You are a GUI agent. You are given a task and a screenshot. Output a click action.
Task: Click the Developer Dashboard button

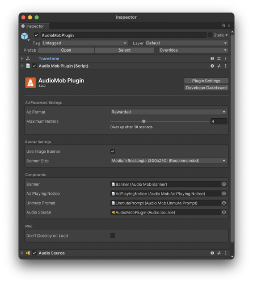click(x=206, y=88)
